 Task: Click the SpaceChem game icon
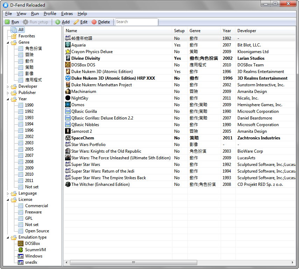[68, 138]
